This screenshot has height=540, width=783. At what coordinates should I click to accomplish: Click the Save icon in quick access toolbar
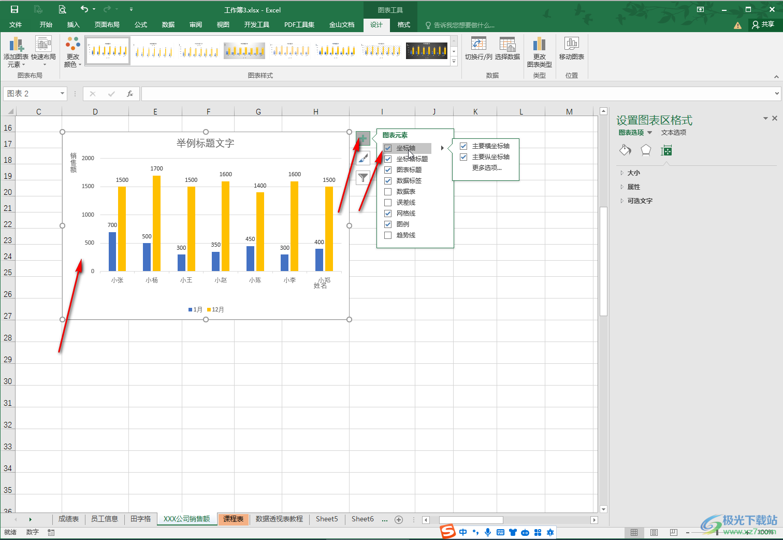coord(15,9)
